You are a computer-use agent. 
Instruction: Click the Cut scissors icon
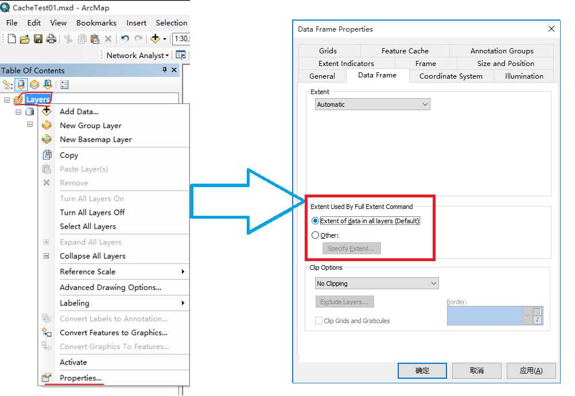(68, 38)
